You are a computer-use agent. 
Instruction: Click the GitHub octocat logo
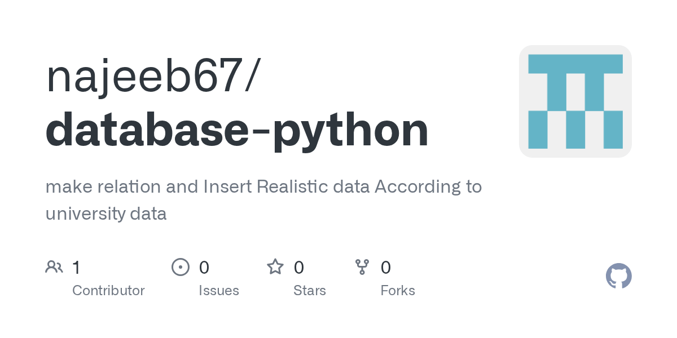tap(619, 276)
